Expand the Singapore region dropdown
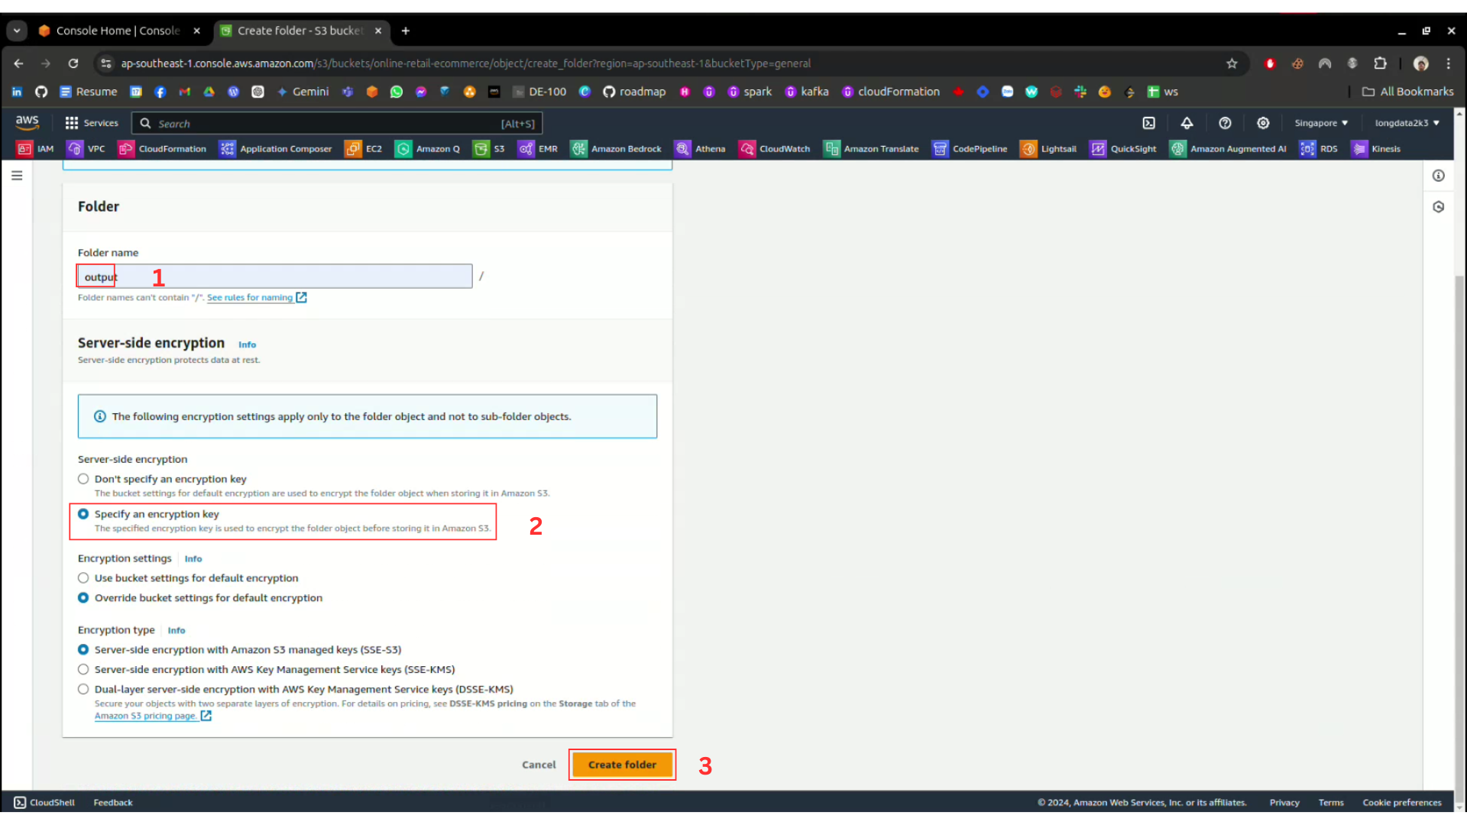 tap(1320, 123)
